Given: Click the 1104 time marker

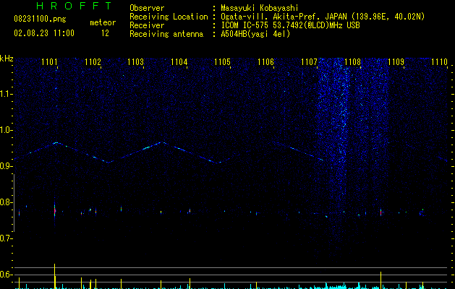Looking at the screenshot, I should coord(179,62).
